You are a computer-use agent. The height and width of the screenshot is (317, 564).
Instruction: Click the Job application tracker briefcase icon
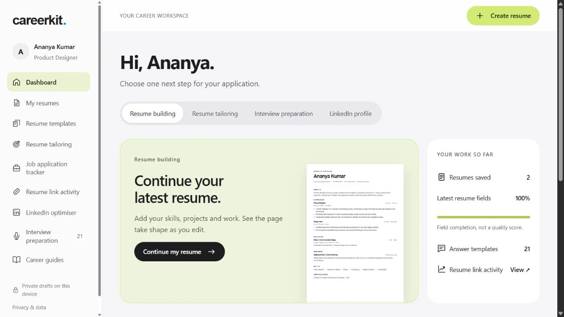(x=16, y=168)
